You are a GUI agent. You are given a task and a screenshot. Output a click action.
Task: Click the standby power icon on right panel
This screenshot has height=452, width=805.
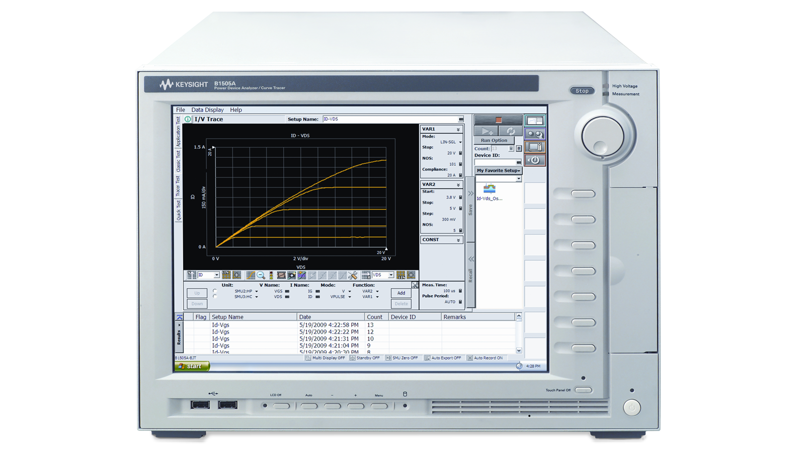pos(534,160)
